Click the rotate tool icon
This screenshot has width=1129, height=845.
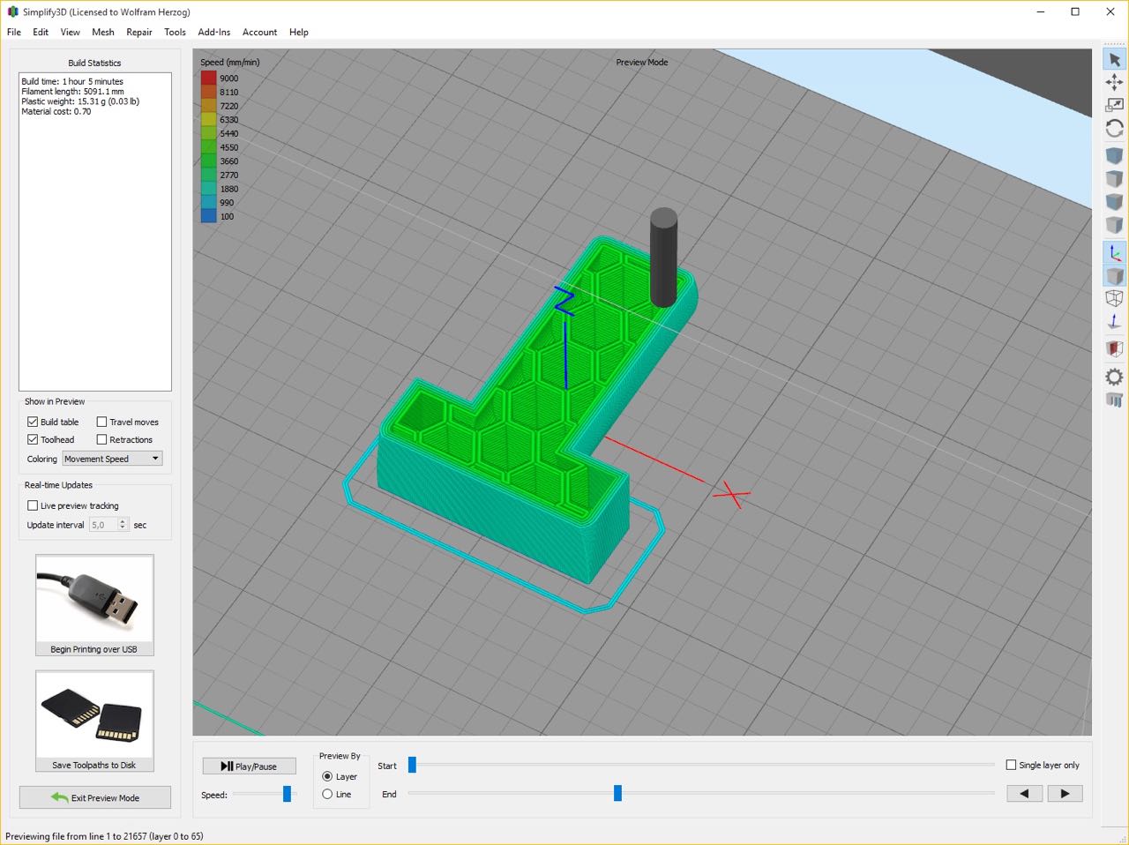1114,129
